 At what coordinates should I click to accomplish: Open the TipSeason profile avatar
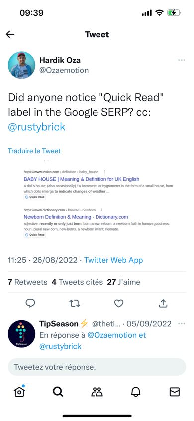click(x=21, y=334)
